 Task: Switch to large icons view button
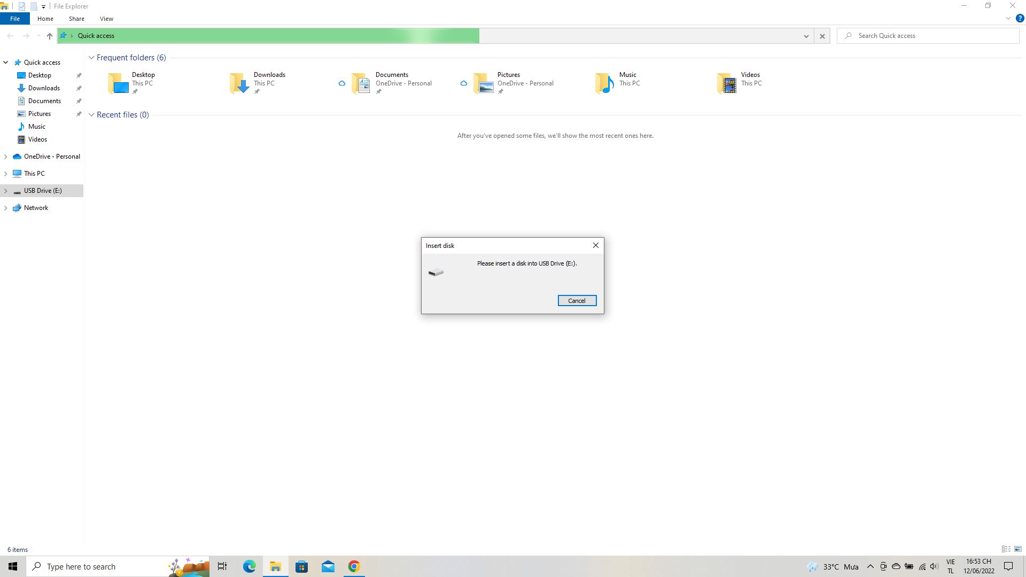tap(1018, 549)
